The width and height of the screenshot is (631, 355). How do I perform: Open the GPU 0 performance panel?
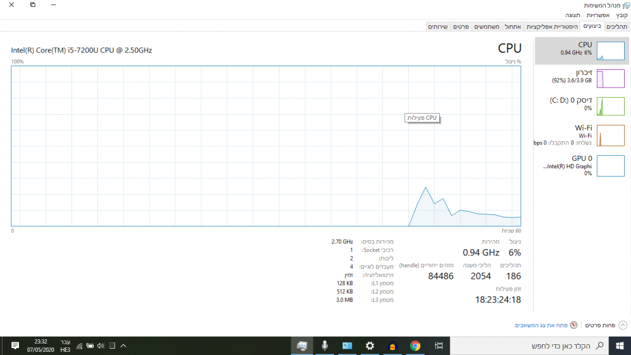[x=582, y=166]
